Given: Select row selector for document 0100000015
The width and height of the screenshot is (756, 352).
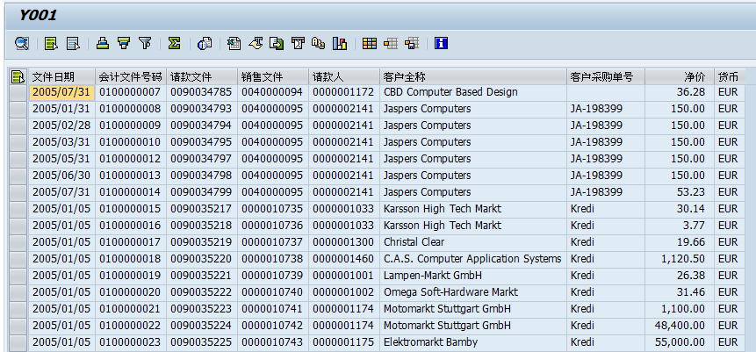Looking at the screenshot, I should click(18, 209).
